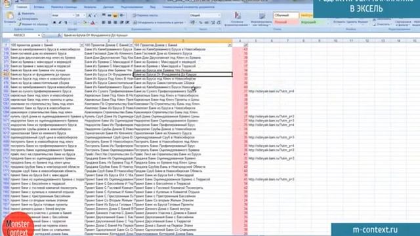Expand the Borders dropdown arrow
The width and height of the screenshot is (420, 236).
point(79,23)
